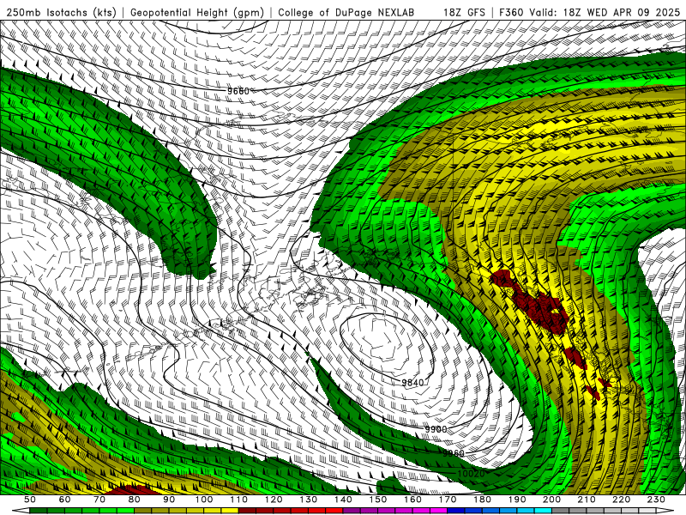
Task: Click the 230 value on the color scale
Action: click(x=656, y=500)
